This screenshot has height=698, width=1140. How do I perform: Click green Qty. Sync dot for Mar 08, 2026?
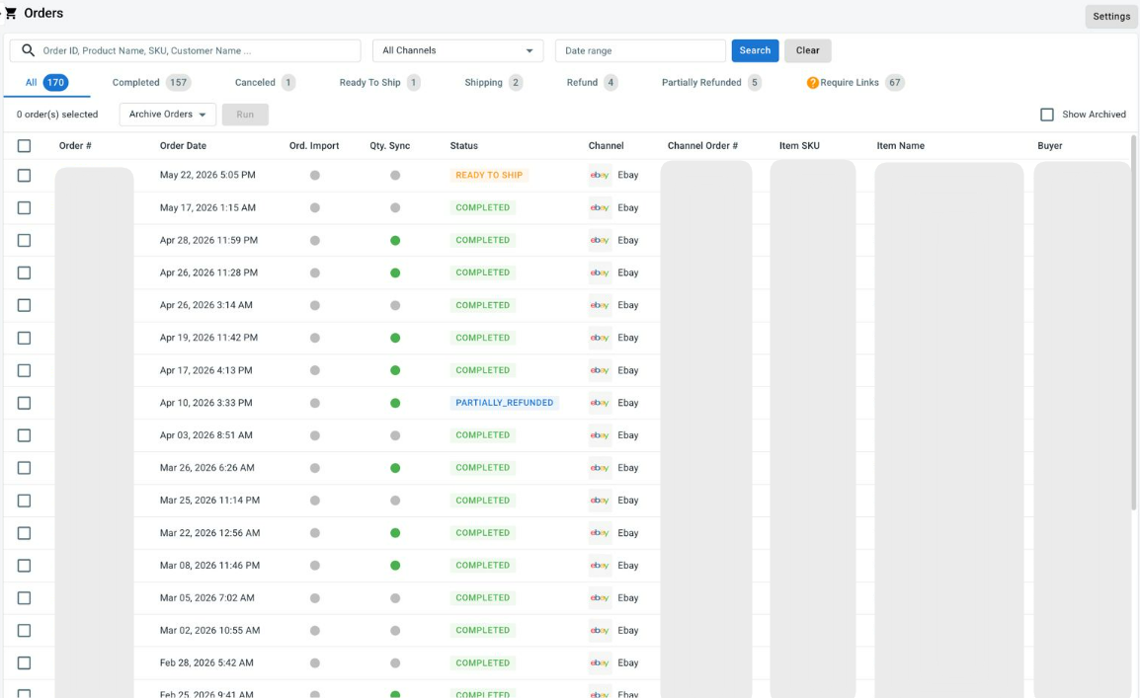(395, 565)
